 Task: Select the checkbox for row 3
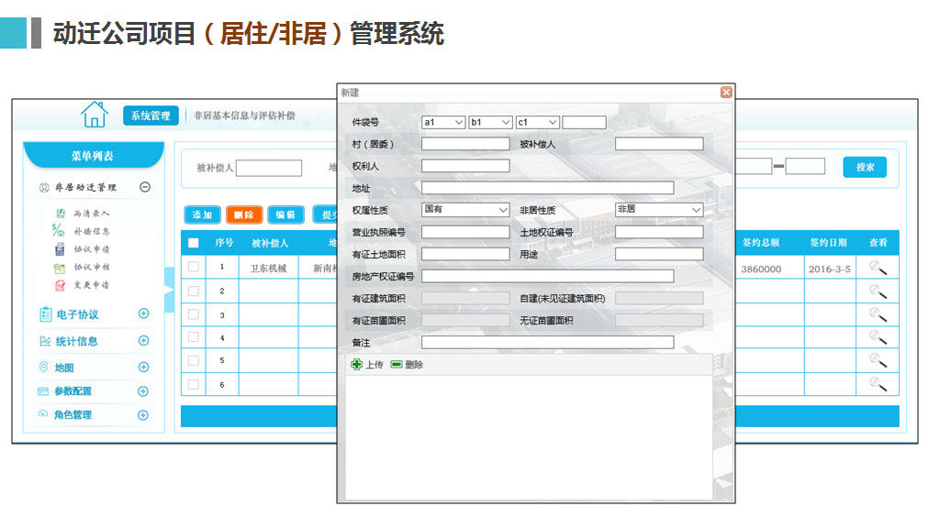coord(193,314)
